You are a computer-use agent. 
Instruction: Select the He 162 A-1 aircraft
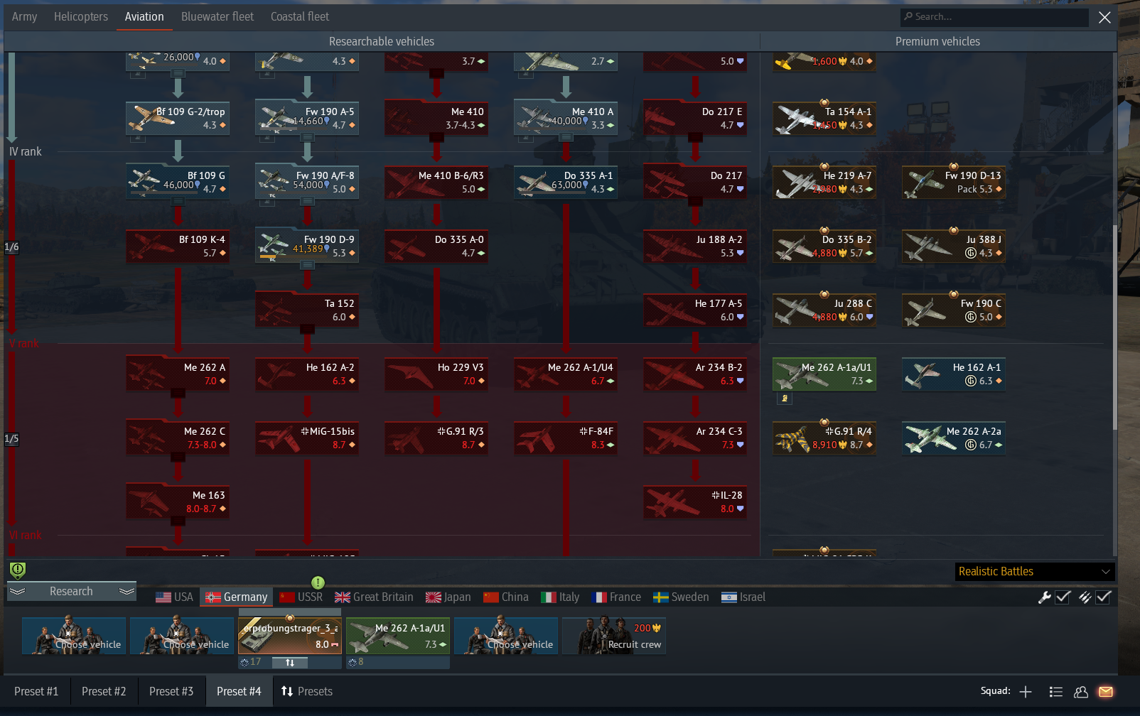954,374
